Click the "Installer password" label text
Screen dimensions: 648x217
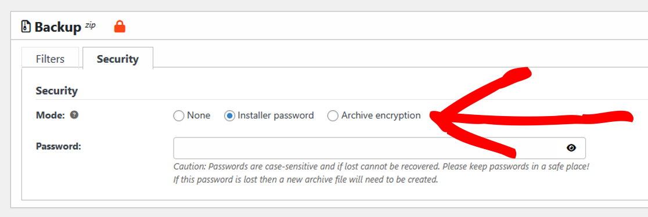(276, 115)
